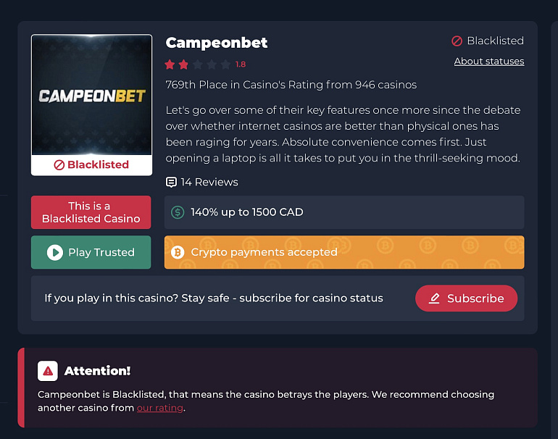Follow the our rating link
Viewport: 558px width, 439px height.
(159, 408)
